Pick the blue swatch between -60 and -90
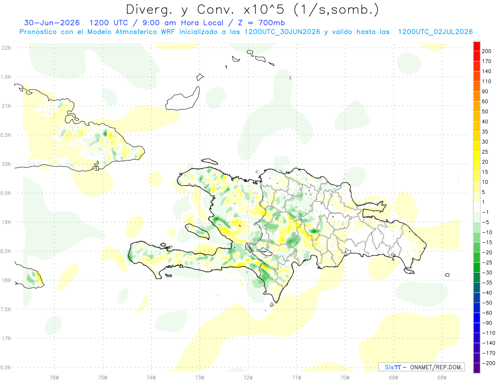 click(477, 318)
